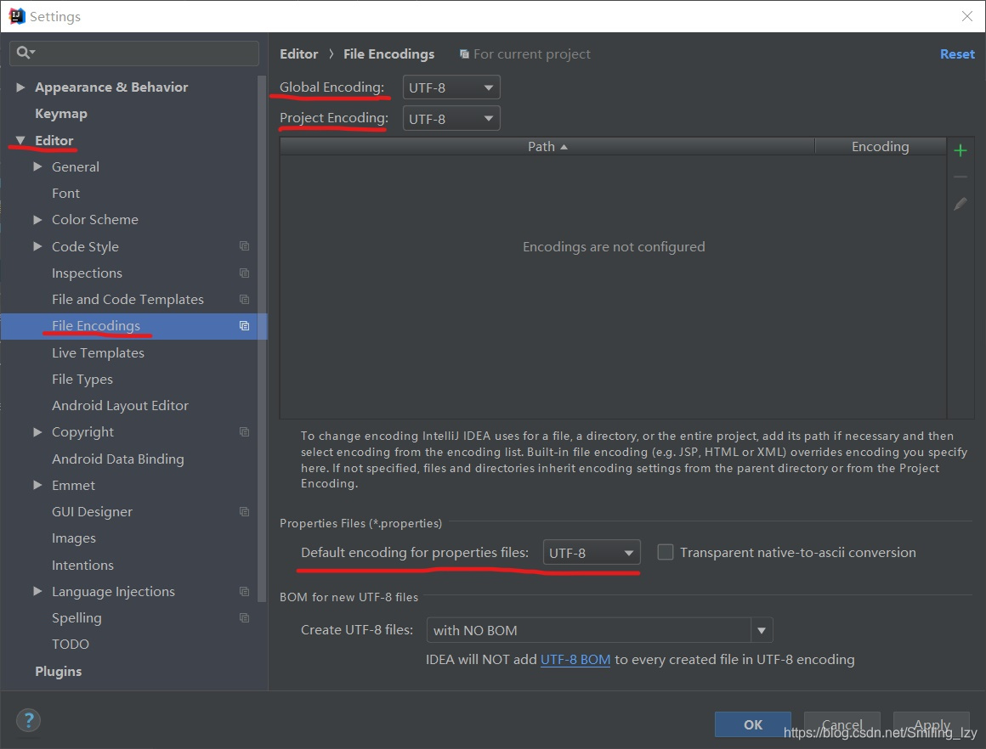Focus the settings search field
The width and height of the screenshot is (986, 749).
pyautogui.click(x=134, y=53)
